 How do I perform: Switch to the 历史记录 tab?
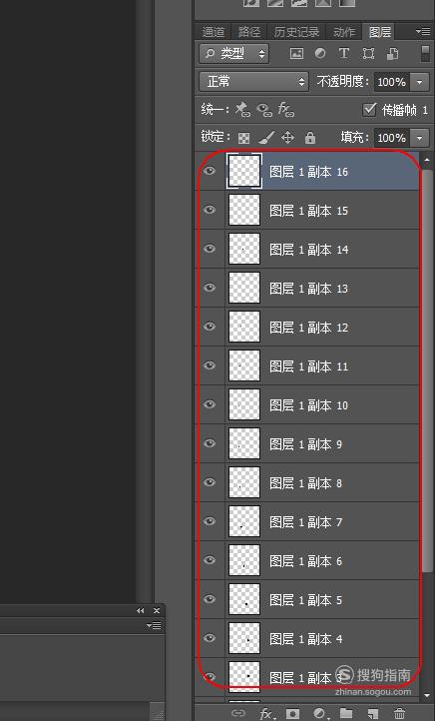[296, 32]
